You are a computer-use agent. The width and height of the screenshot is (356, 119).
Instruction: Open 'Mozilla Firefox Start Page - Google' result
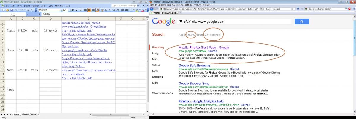(x=204, y=48)
